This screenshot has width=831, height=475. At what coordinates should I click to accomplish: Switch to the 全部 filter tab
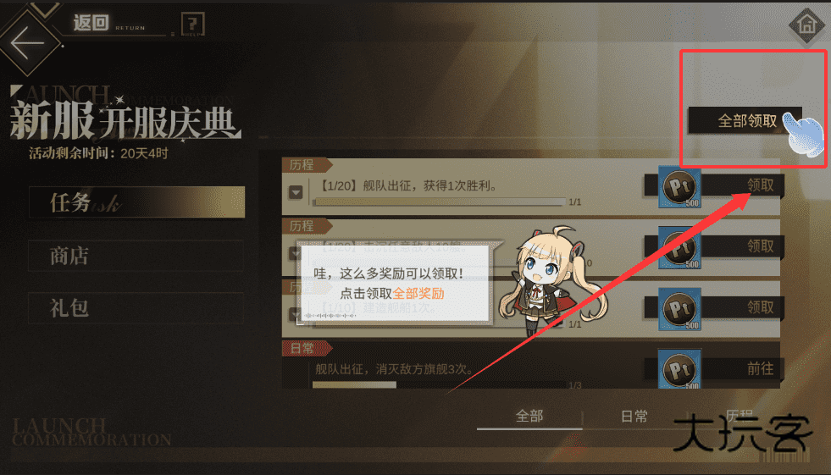click(529, 417)
